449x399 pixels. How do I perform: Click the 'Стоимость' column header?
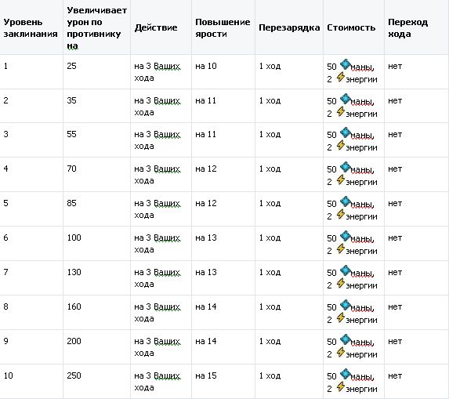click(351, 27)
